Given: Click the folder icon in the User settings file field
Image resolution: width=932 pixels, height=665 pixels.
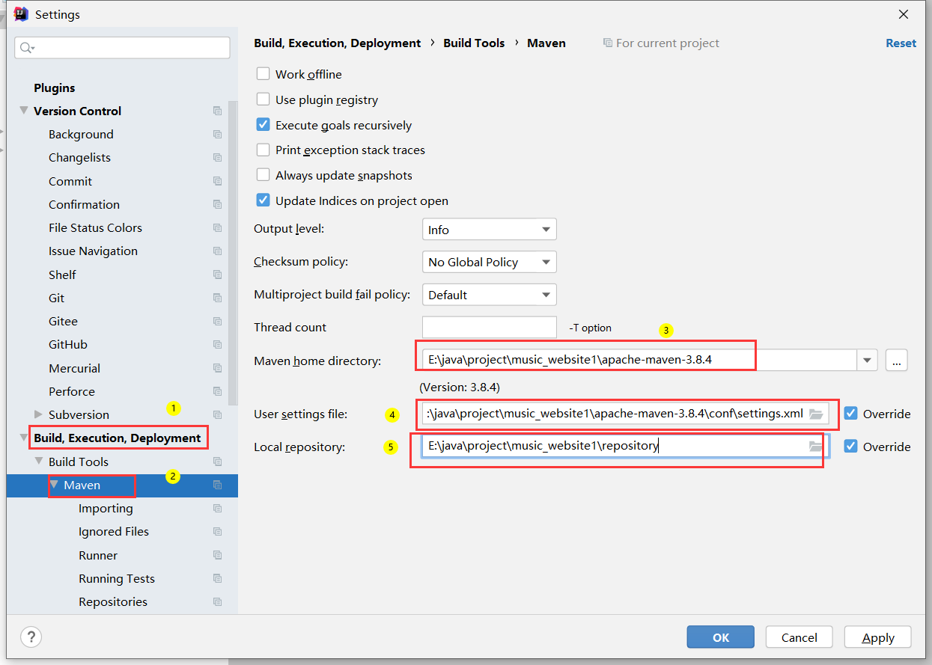Looking at the screenshot, I should pyautogui.click(x=816, y=414).
